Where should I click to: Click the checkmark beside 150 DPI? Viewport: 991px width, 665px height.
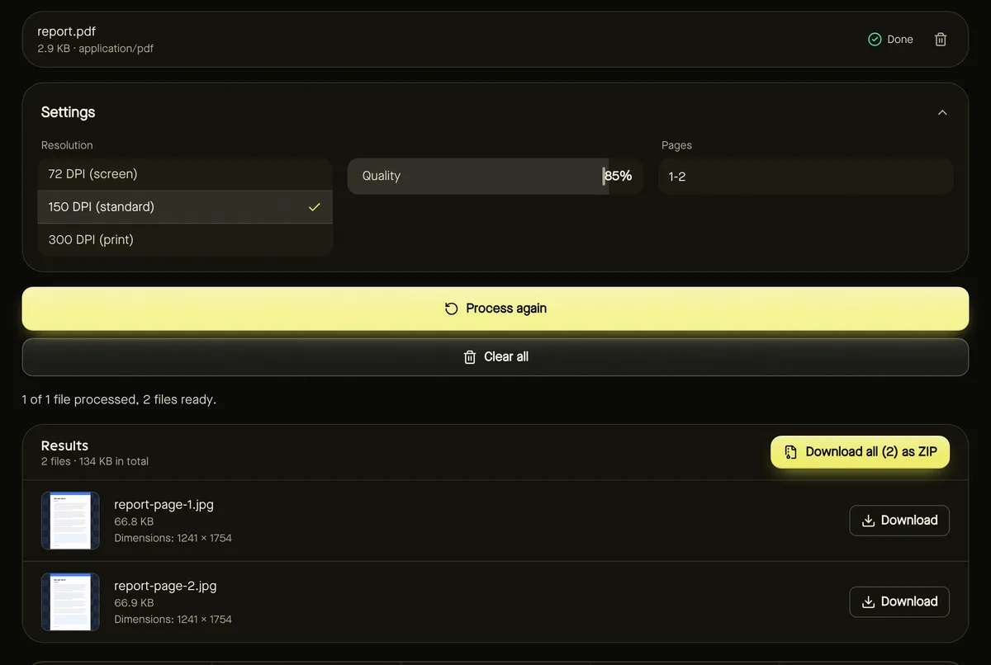(314, 207)
